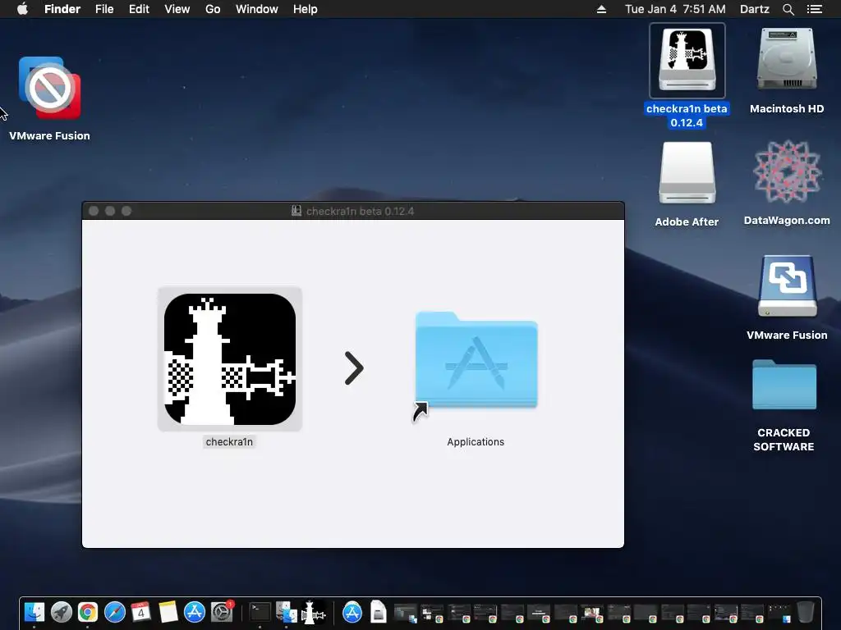Open the Help menu
This screenshot has height=630, width=841.
click(x=306, y=9)
